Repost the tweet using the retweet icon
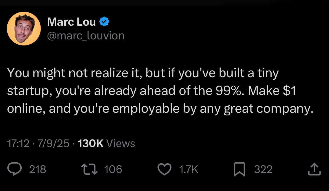This screenshot has width=329, height=191. (88, 169)
